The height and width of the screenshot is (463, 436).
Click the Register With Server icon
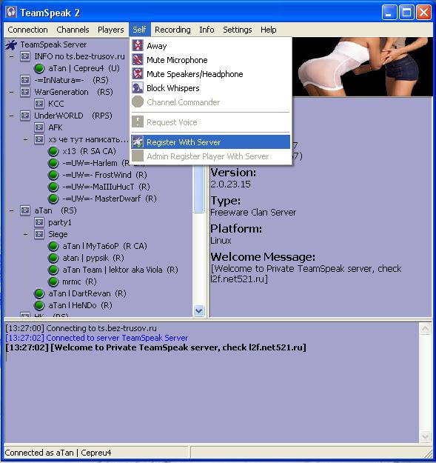(x=138, y=142)
